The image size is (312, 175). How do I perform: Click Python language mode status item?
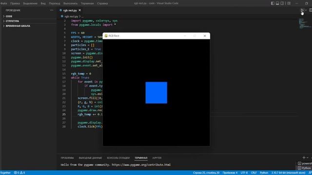pyautogui.click(x=264, y=173)
